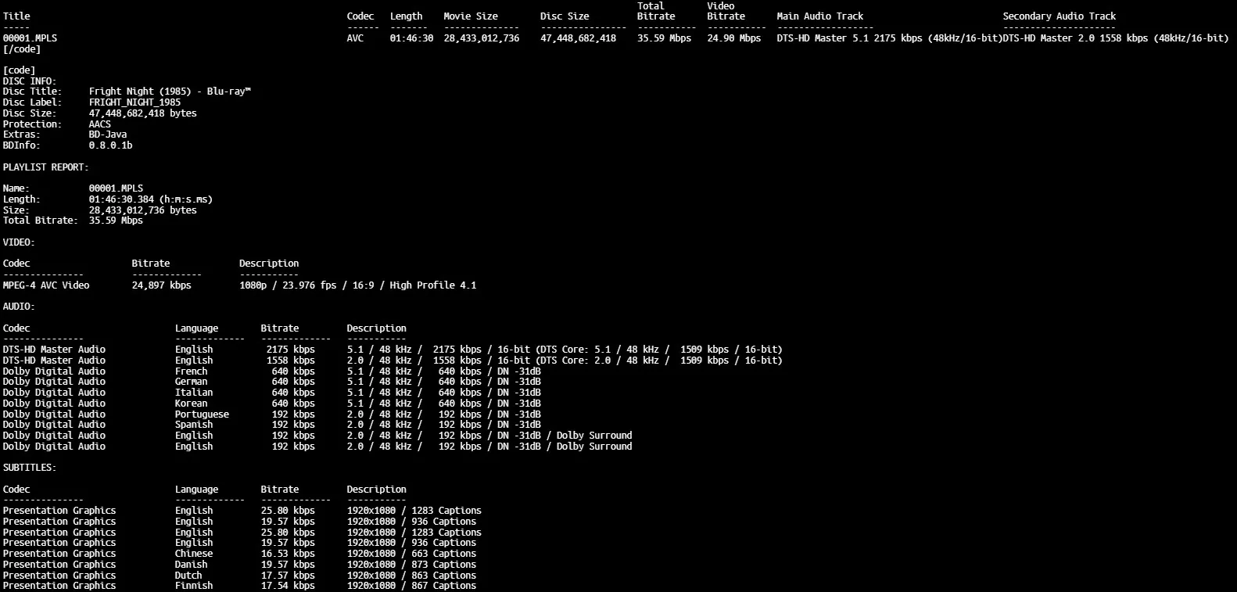
Task: Select the 24,897 kbps video bitrate value
Action: [x=161, y=285]
